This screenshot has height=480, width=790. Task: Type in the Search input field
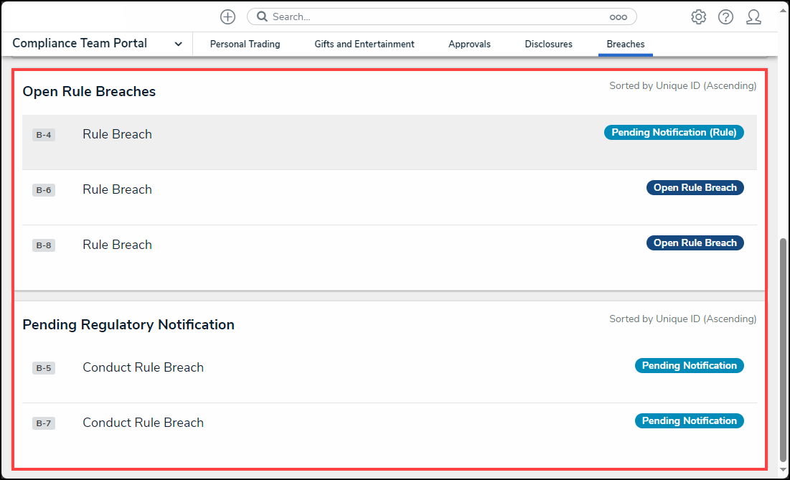click(431, 17)
